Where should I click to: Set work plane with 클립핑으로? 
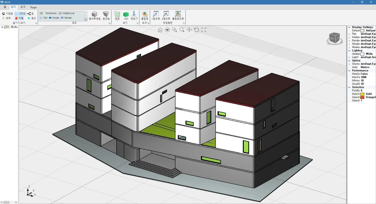(178, 16)
